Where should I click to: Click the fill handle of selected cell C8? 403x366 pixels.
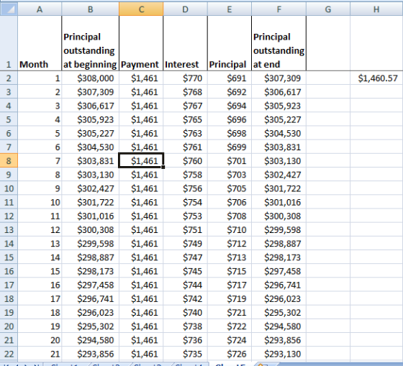coord(163,168)
